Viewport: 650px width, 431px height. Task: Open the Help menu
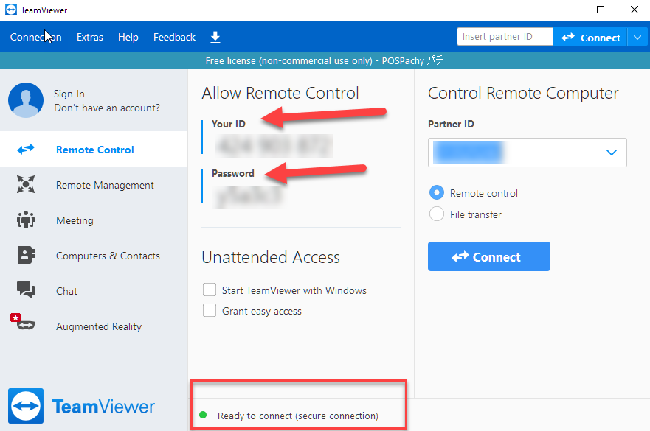click(x=128, y=38)
